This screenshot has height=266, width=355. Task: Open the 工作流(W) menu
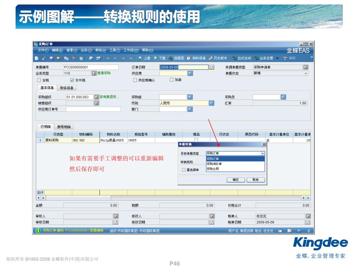pyautogui.click(x=131, y=50)
